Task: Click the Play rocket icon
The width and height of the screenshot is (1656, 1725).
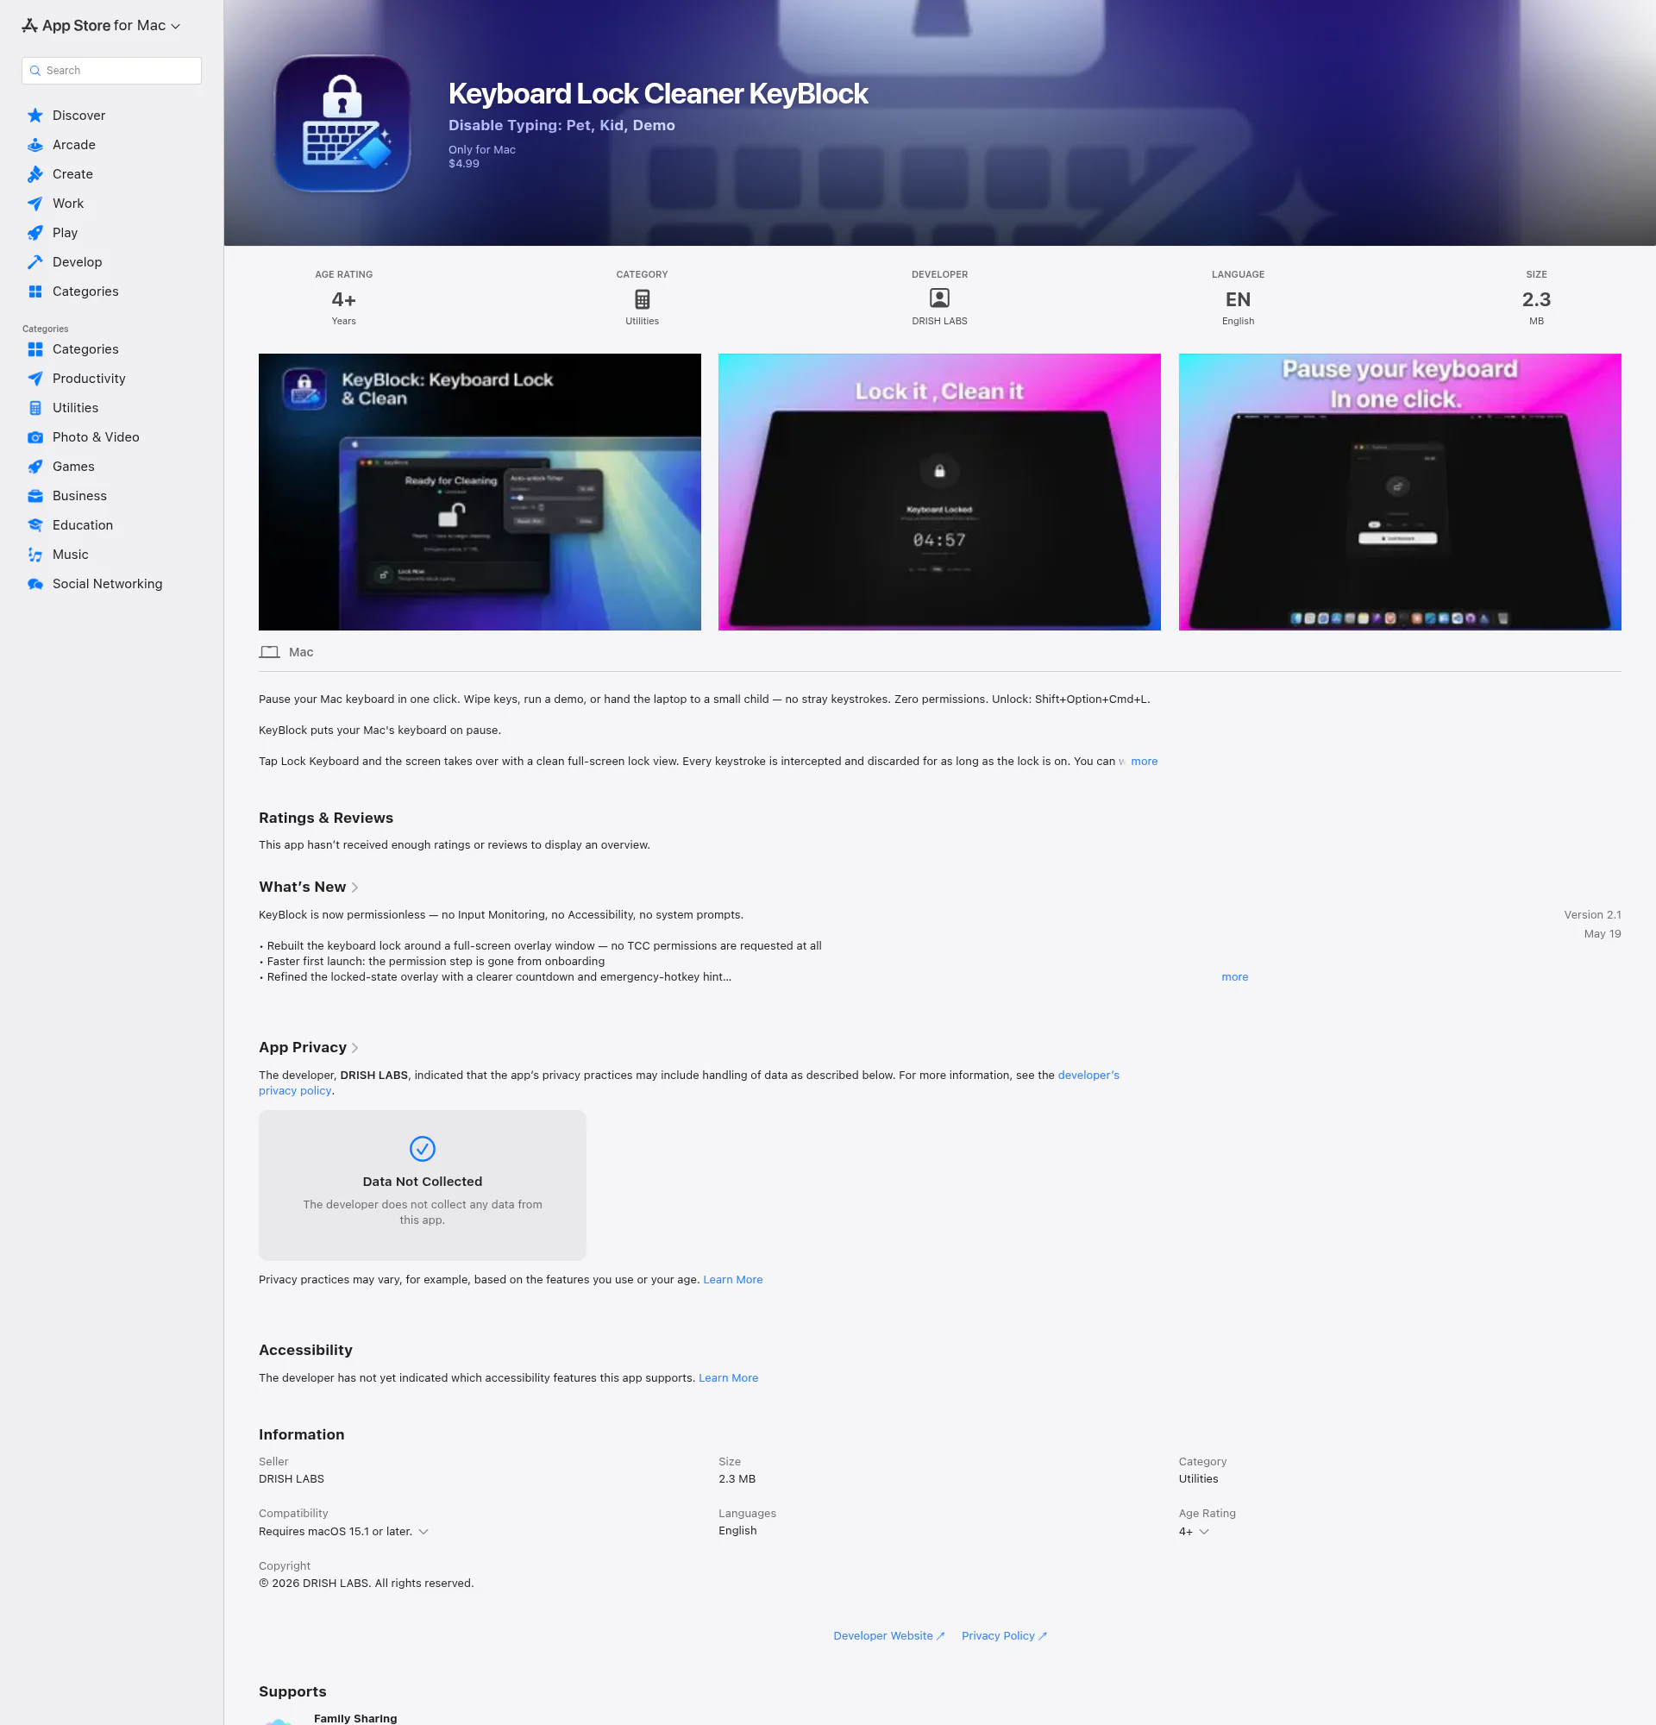Action: pos(35,232)
